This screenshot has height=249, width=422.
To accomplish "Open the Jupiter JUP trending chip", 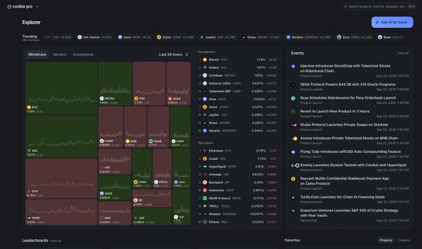I will tap(218, 37).
